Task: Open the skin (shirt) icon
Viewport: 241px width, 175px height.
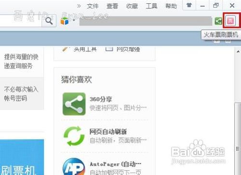Action: coord(189,5)
